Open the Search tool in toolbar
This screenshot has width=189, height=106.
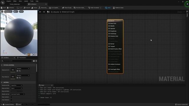point(27,8)
